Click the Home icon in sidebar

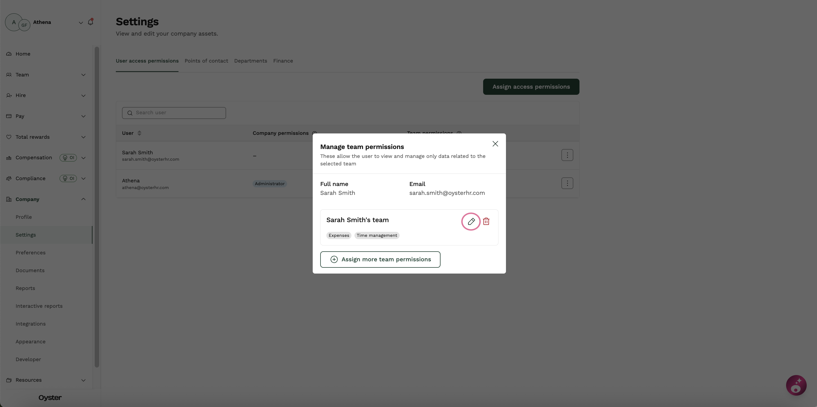pos(9,54)
